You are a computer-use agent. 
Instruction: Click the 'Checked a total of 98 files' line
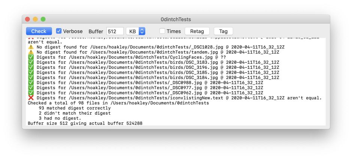(x=118, y=103)
